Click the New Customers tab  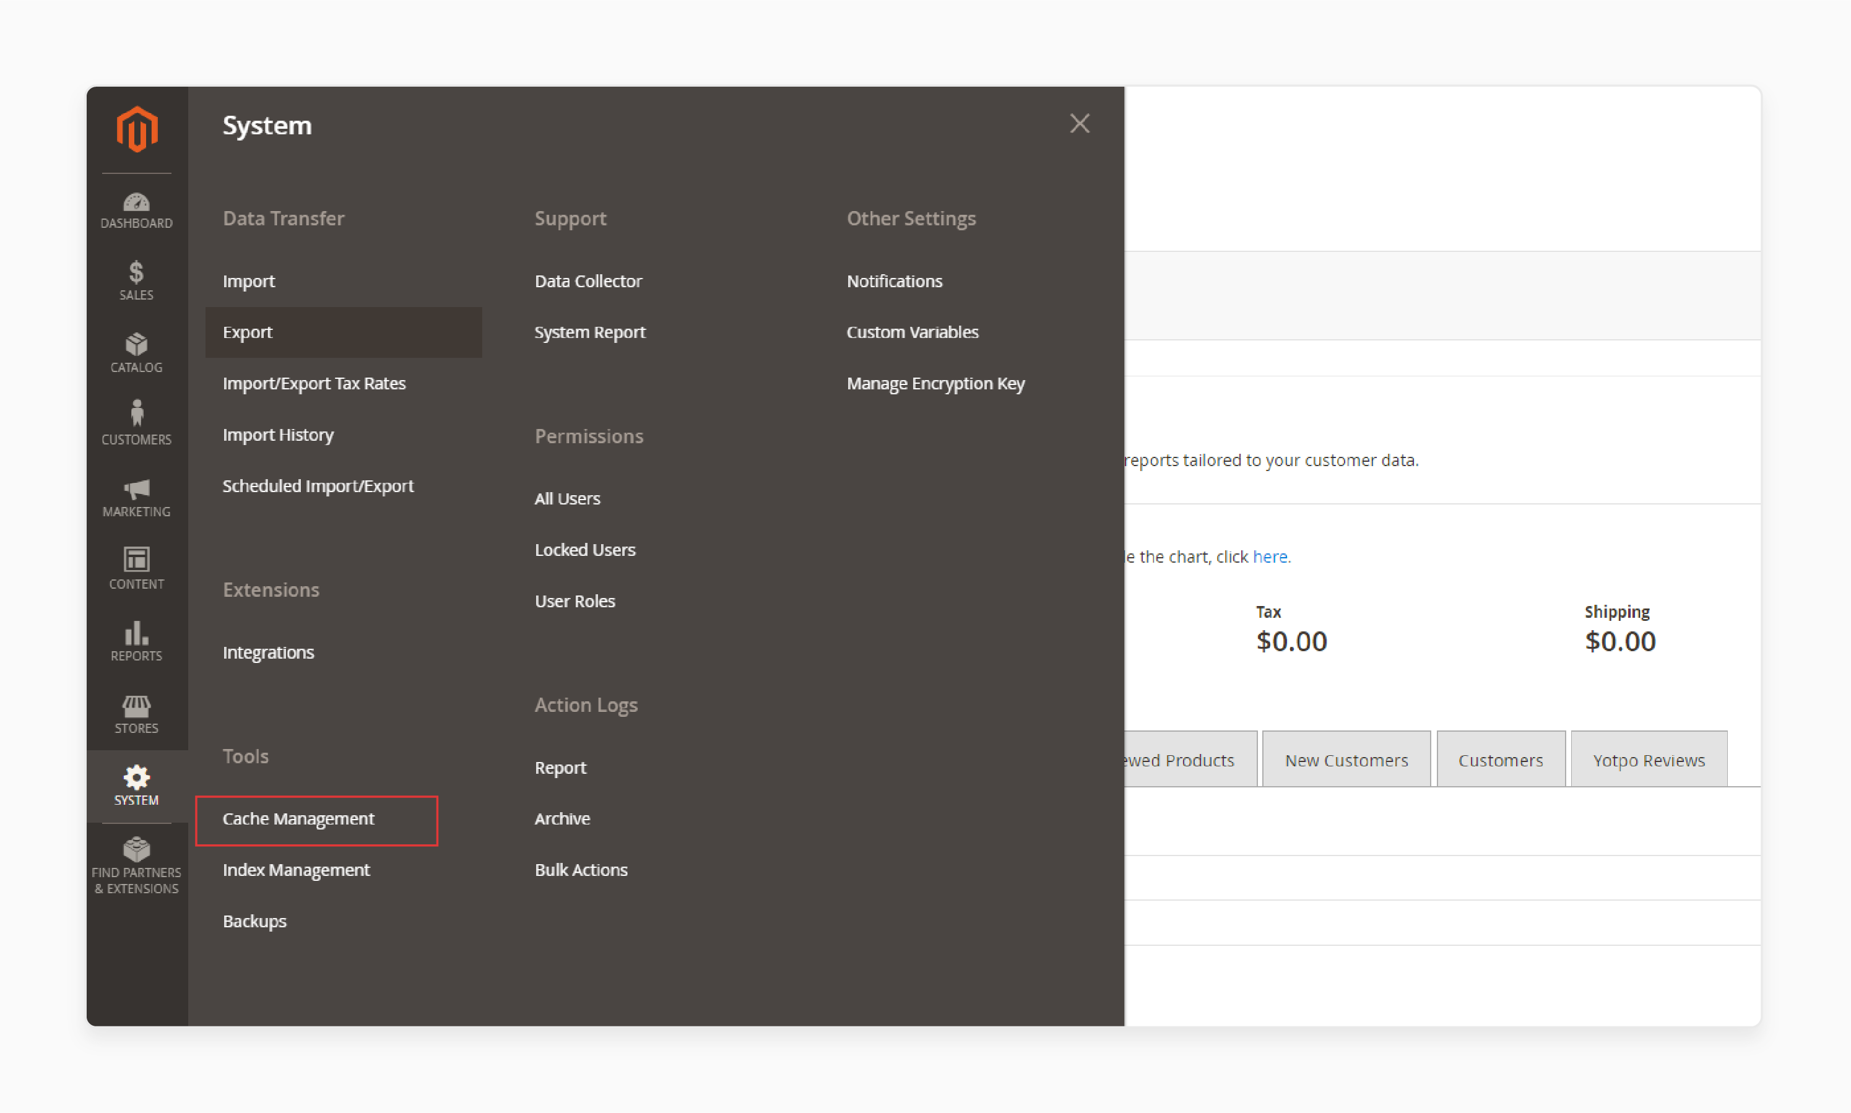(x=1347, y=760)
